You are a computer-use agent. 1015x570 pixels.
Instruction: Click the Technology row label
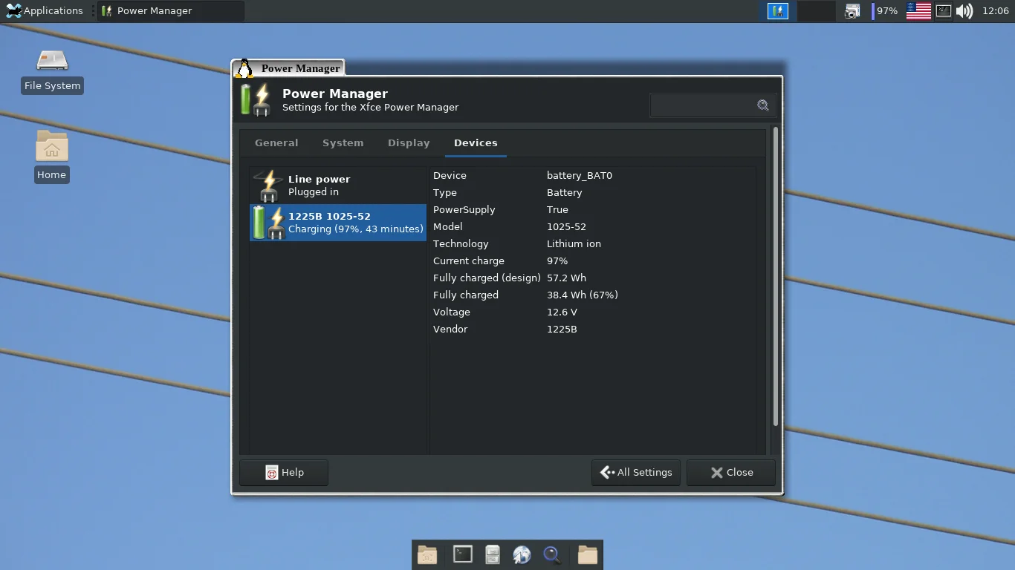(461, 244)
